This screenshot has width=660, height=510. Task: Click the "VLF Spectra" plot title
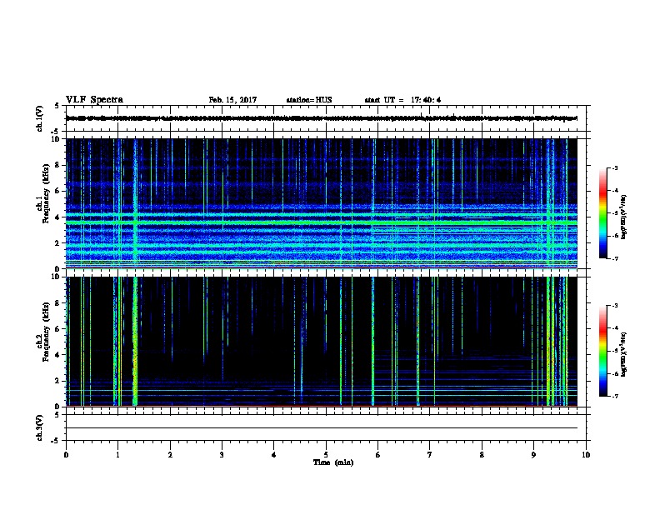pyautogui.click(x=94, y=100)
